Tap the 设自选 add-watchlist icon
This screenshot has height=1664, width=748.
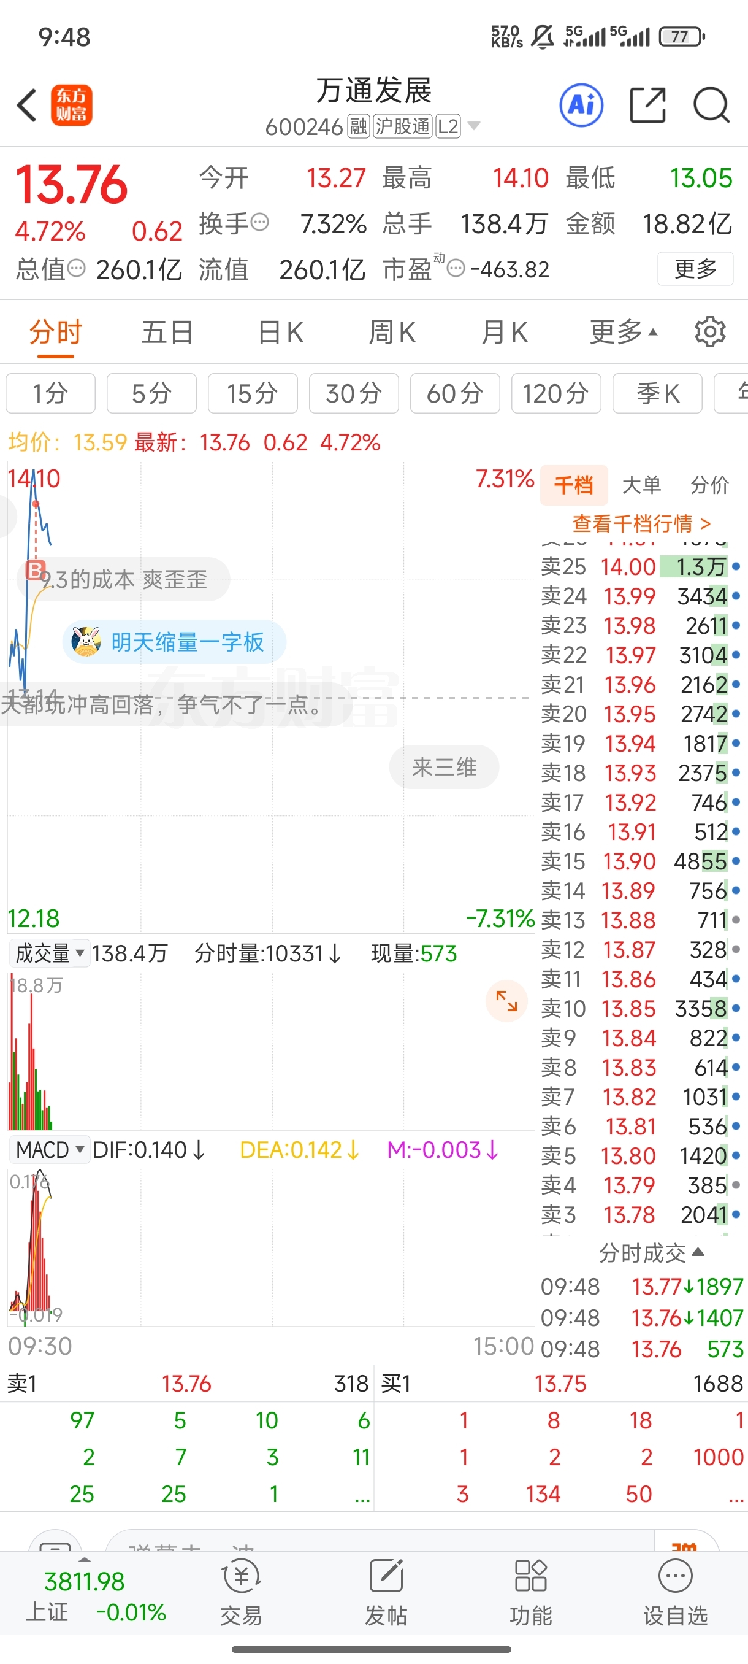[675, 1592]
